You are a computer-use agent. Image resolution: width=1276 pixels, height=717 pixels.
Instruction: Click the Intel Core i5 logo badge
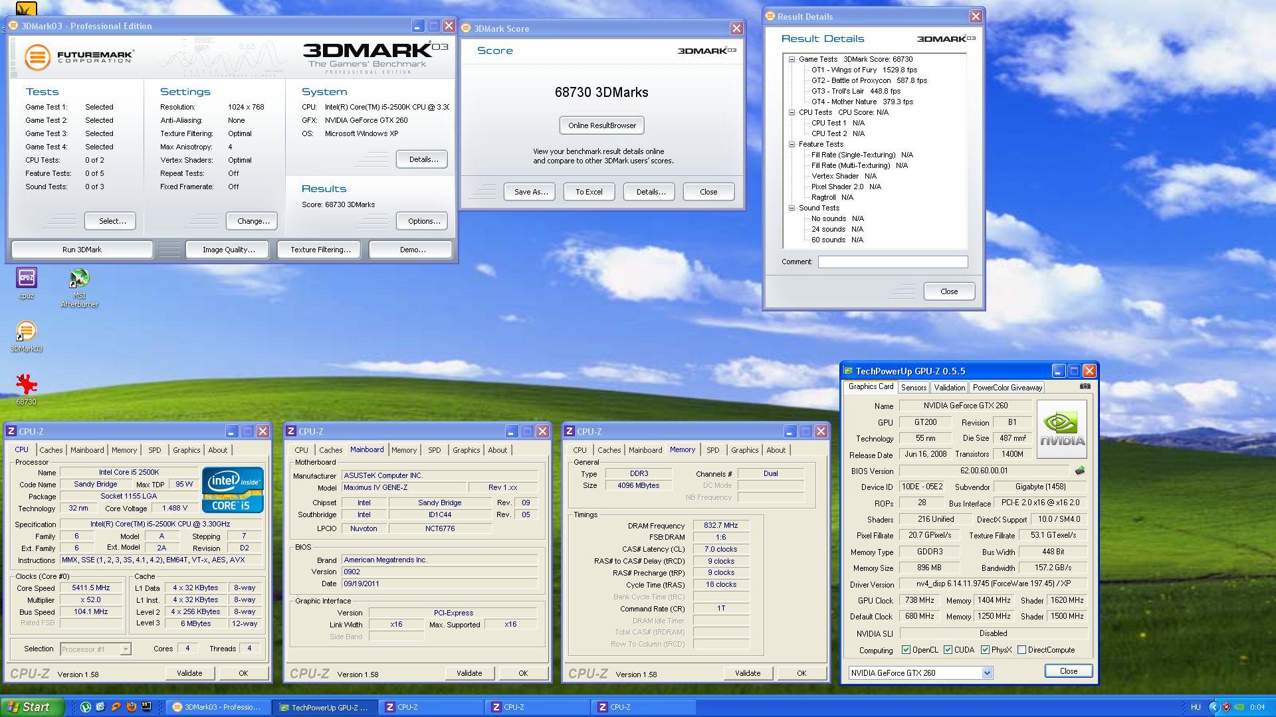[233, 490]
